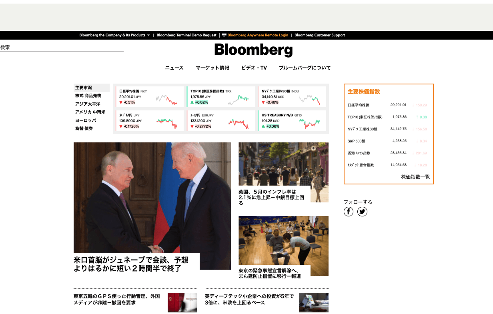Click the red down arrow on NYダウ工業株30種 tile
493x314 pixels.
click(264, 102)
